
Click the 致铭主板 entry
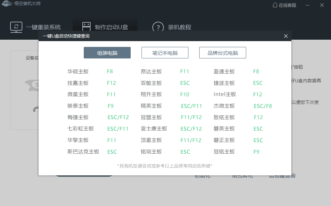[x=224, y=117]
